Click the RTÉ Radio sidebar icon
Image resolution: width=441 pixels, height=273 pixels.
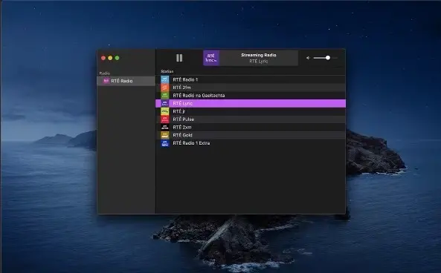tap(106, 81)
